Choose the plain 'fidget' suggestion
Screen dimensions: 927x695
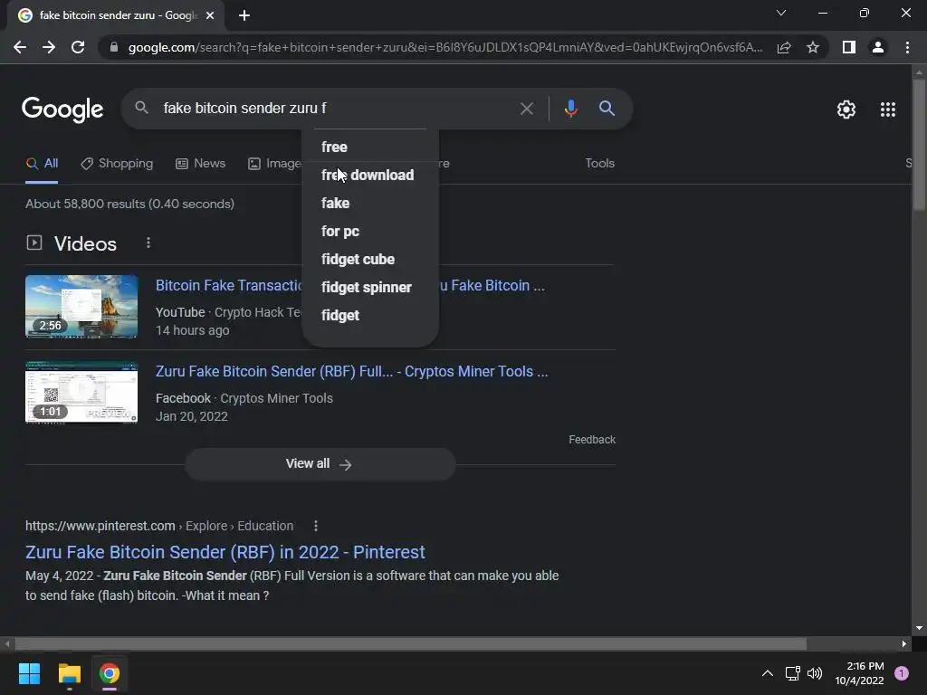pos(370,316)
